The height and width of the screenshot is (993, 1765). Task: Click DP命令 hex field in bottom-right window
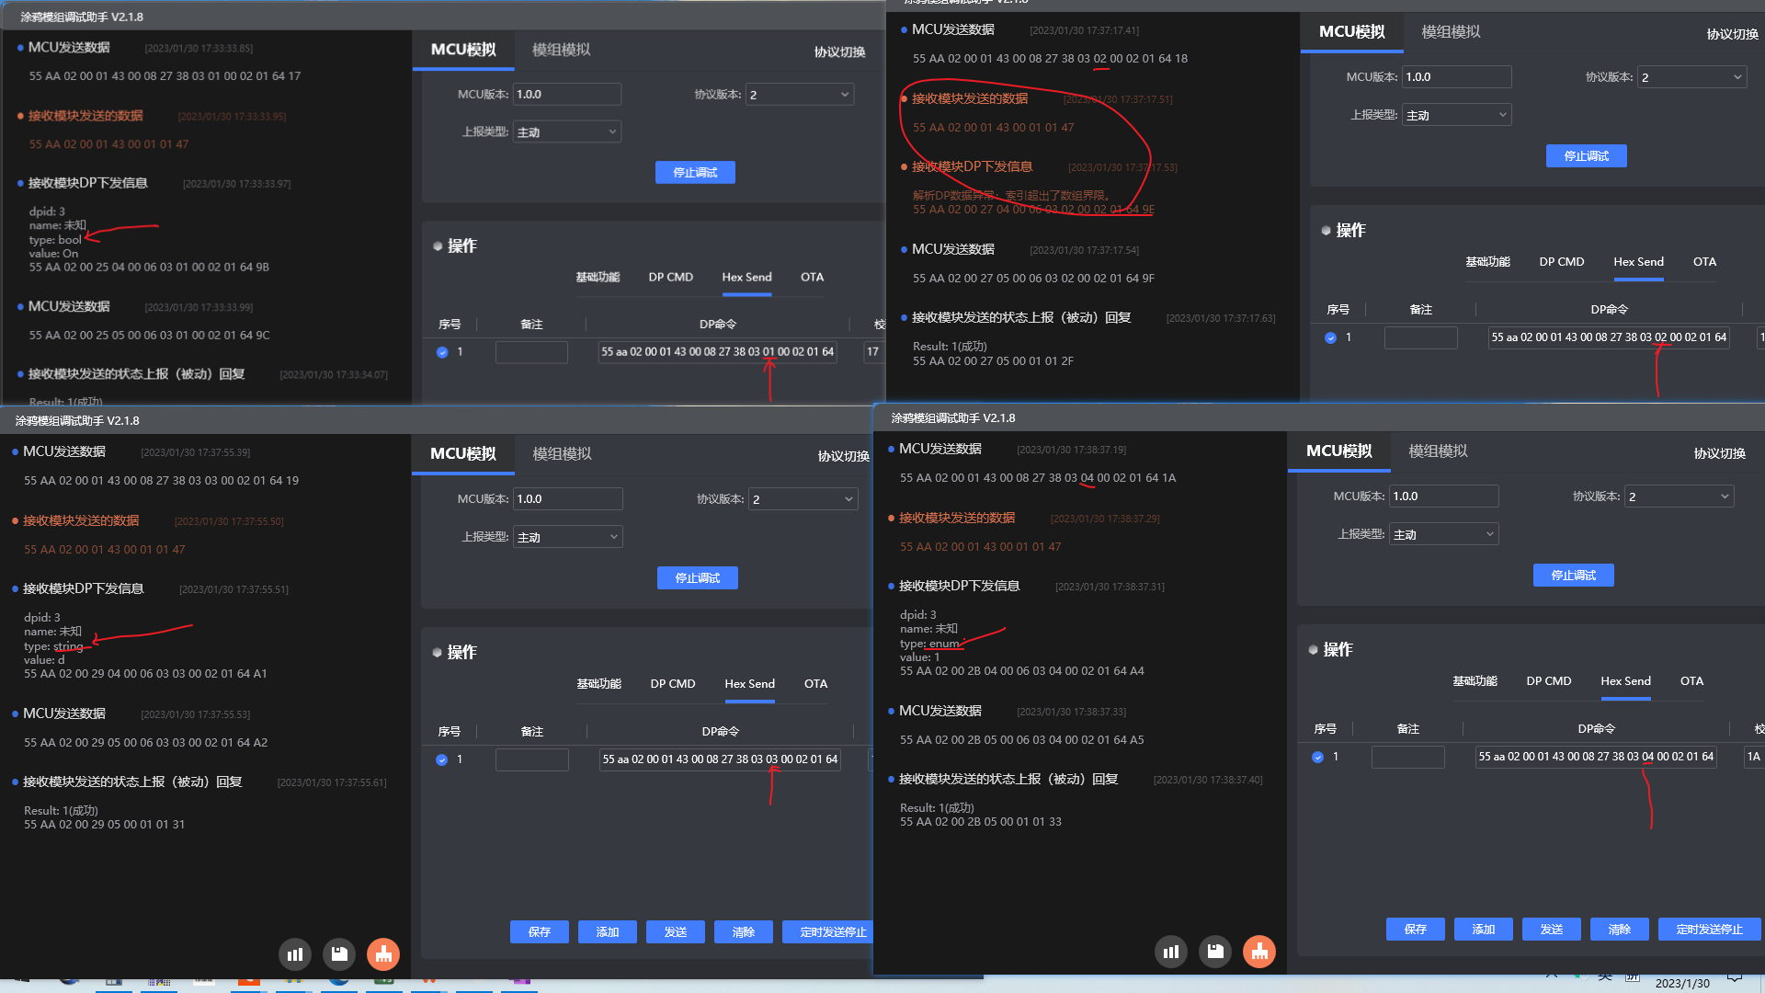[1596, 757]
